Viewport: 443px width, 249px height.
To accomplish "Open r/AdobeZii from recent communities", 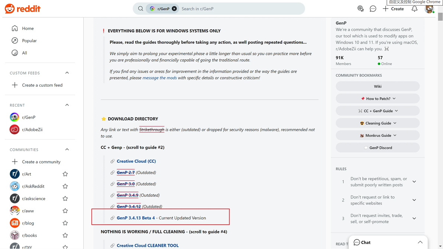I will click(x=32, y=130).
